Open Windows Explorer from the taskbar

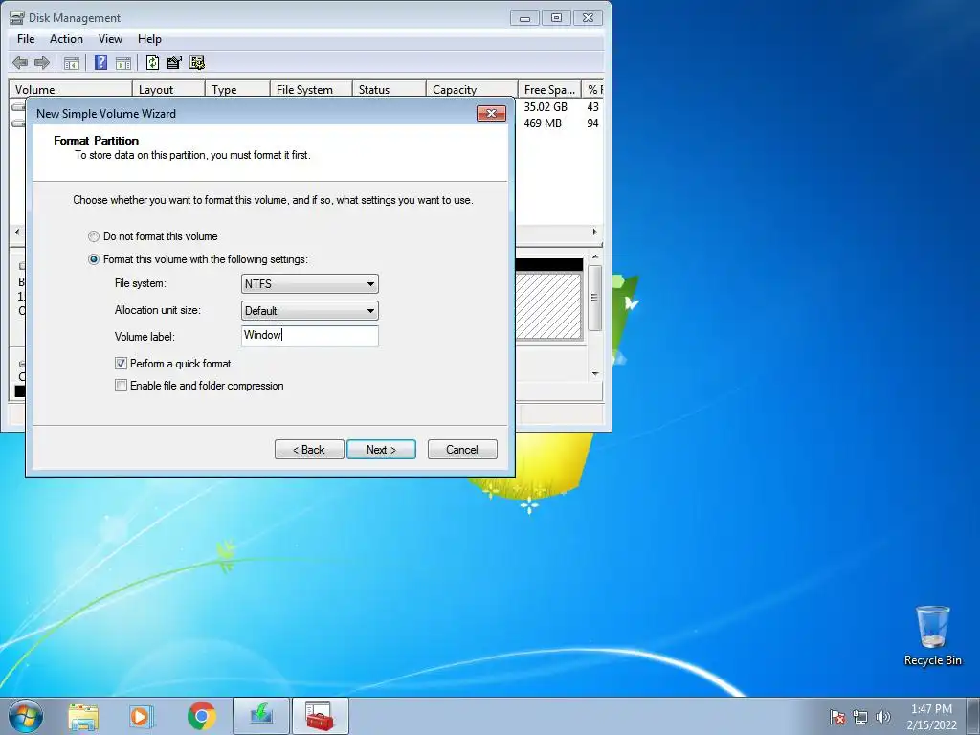[x=83, y=717]
